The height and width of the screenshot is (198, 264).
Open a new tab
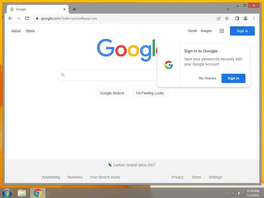[74, 9]
